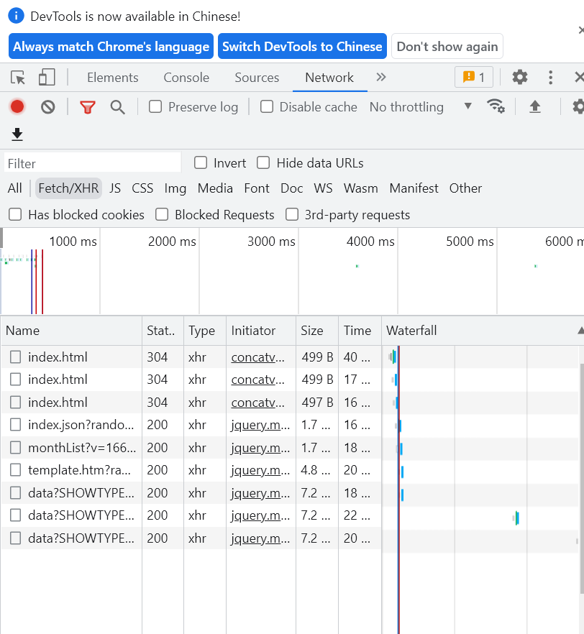Click the blue info icon in banner
584x634 pixels.
tap(16, 16)
